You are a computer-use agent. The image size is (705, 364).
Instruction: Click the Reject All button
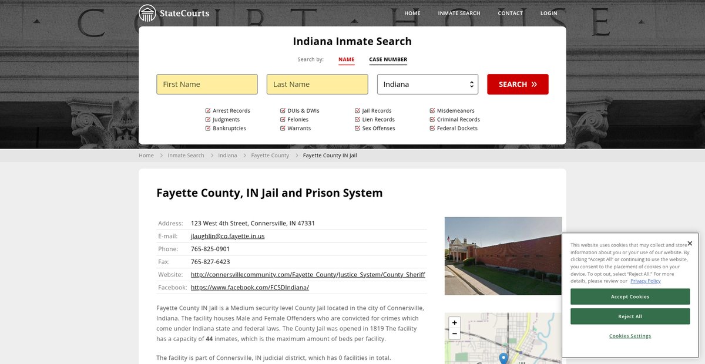coord(630,316)
